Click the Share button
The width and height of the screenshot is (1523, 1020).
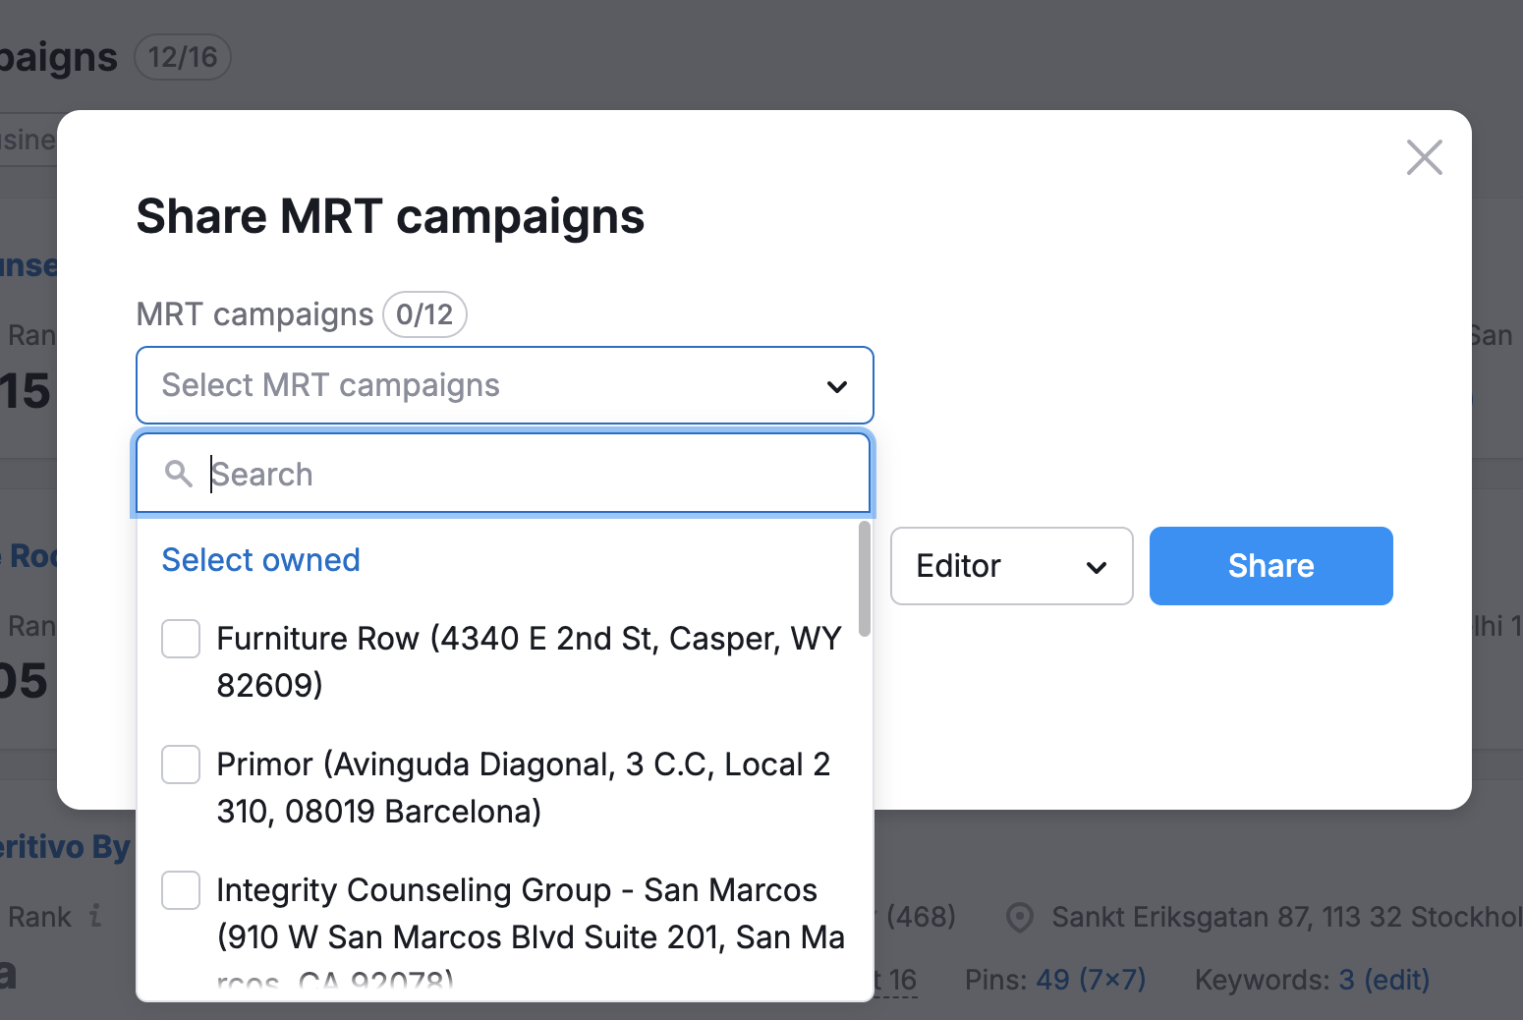(1270, 566)
